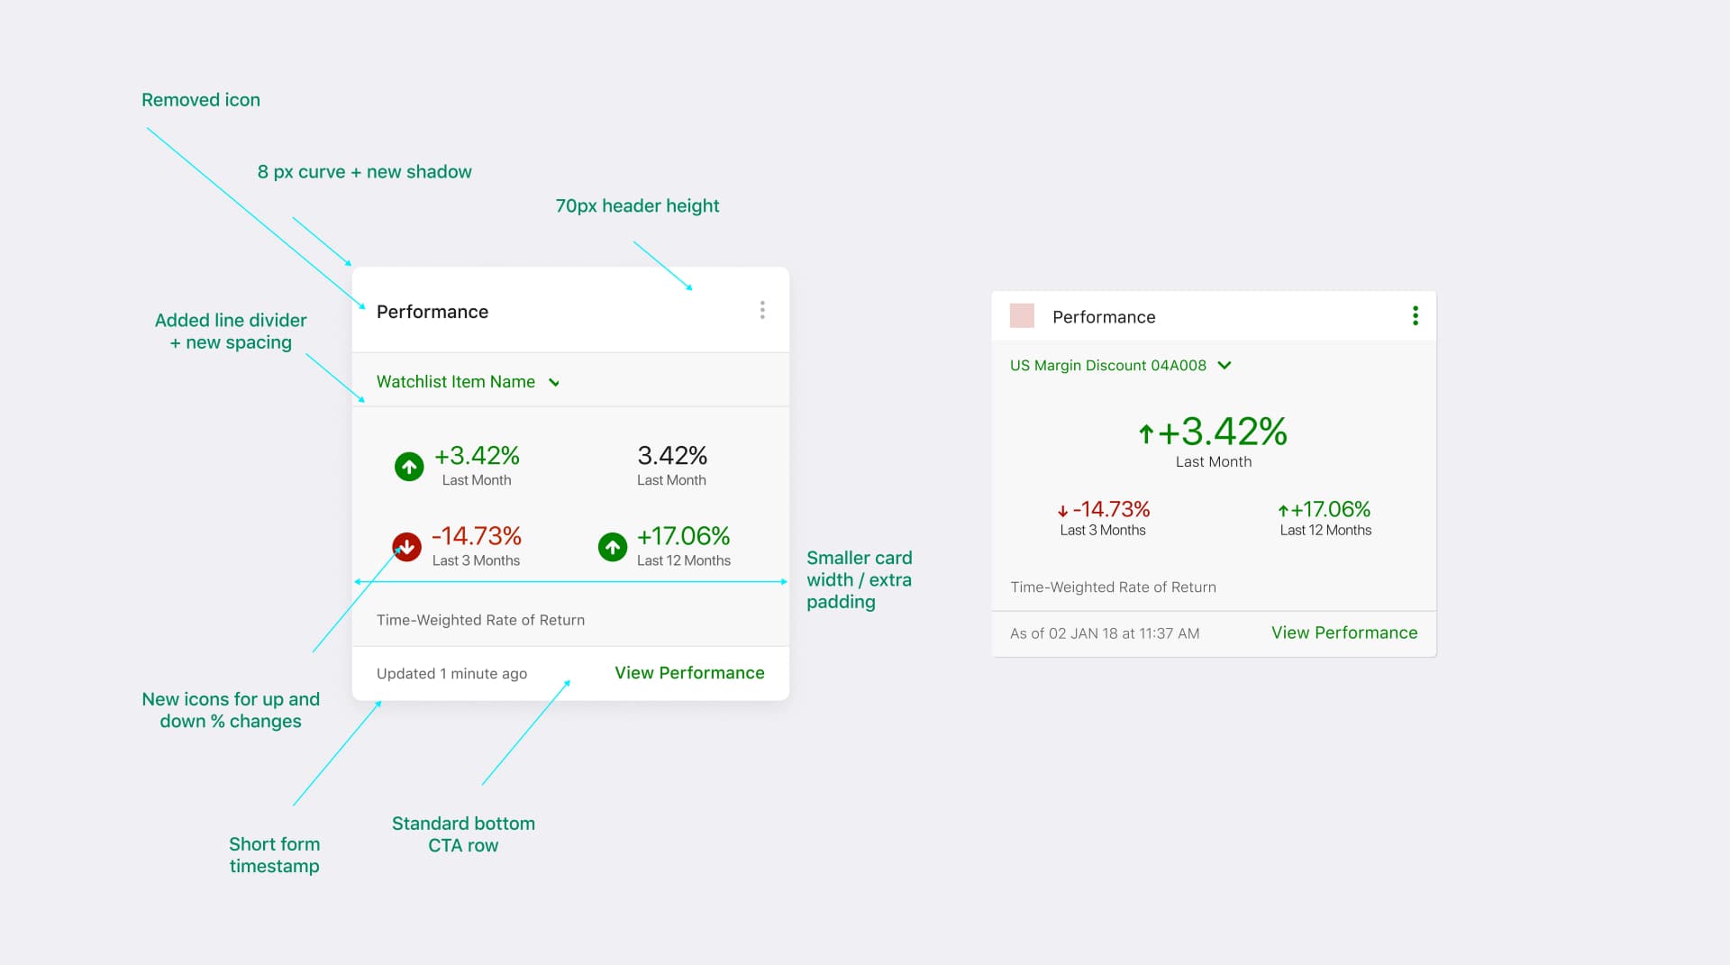Click the green up-arrow circle beside +3.42%

409,467
